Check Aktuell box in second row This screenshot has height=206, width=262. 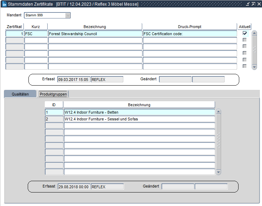(245, 40)
